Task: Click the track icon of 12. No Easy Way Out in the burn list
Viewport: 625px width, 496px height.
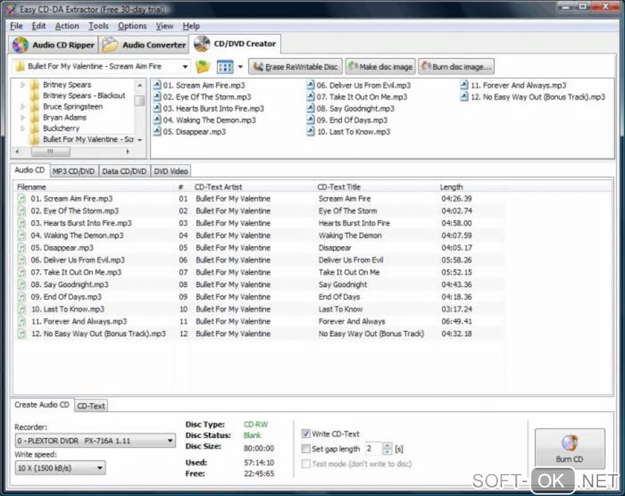Action: [x=21, y=334]
